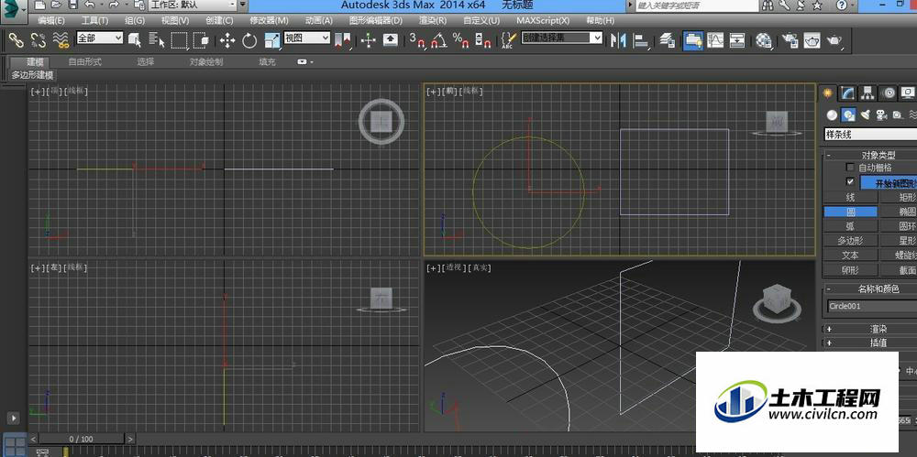Click the 多边形 shape button
Viewport: 917px width, 457px height.
(x=850, y=240)
